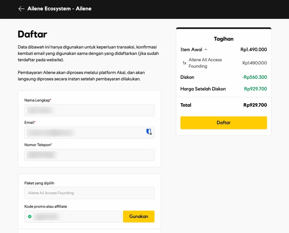
Task: Click the Nomor Telepon label
Action: pos(38,145)
